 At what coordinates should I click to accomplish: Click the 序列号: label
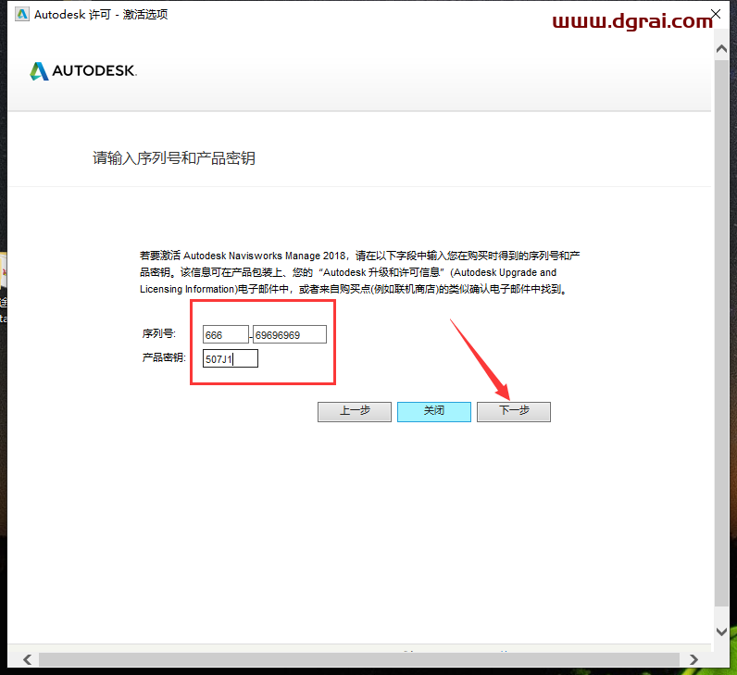tap(159, 333)
